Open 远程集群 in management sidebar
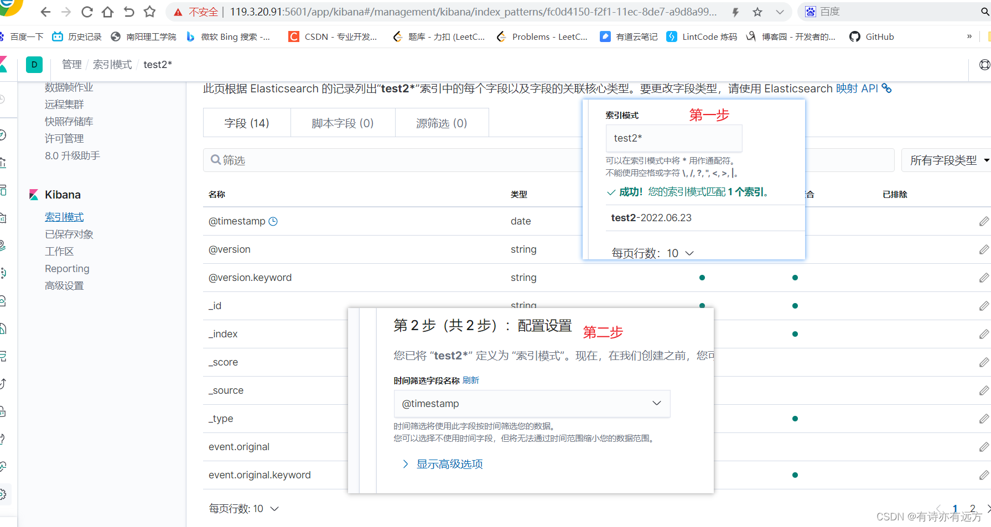The height and width of the screenshot is (527, 991). click(x=64, y=105)
